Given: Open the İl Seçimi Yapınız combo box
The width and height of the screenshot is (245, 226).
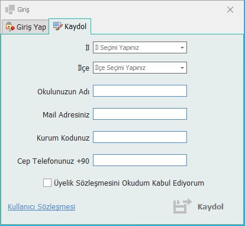Looking at the screenshot, I should tap(140, 47).
